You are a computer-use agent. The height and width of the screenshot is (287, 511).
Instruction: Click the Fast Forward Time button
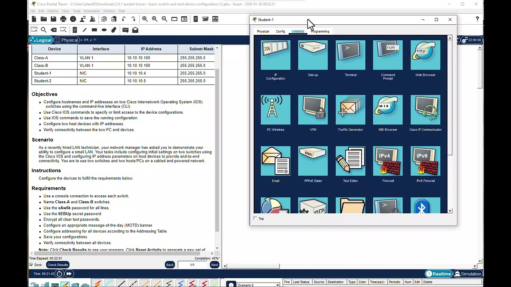tap(69, 273)
